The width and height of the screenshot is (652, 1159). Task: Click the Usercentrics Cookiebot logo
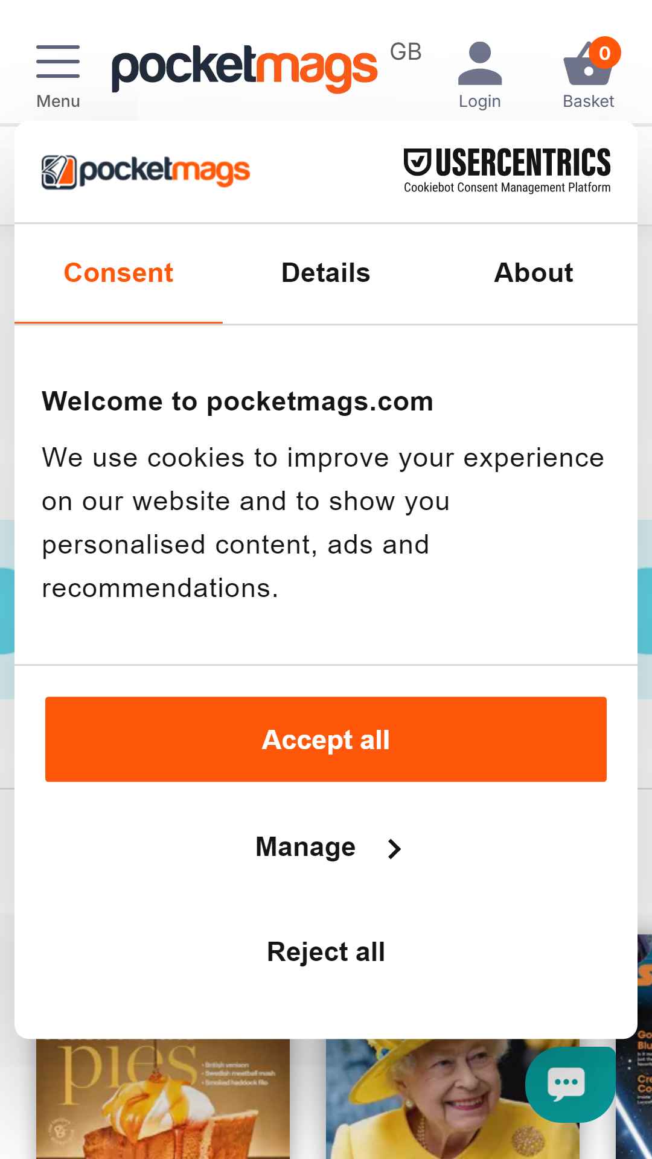507,171
